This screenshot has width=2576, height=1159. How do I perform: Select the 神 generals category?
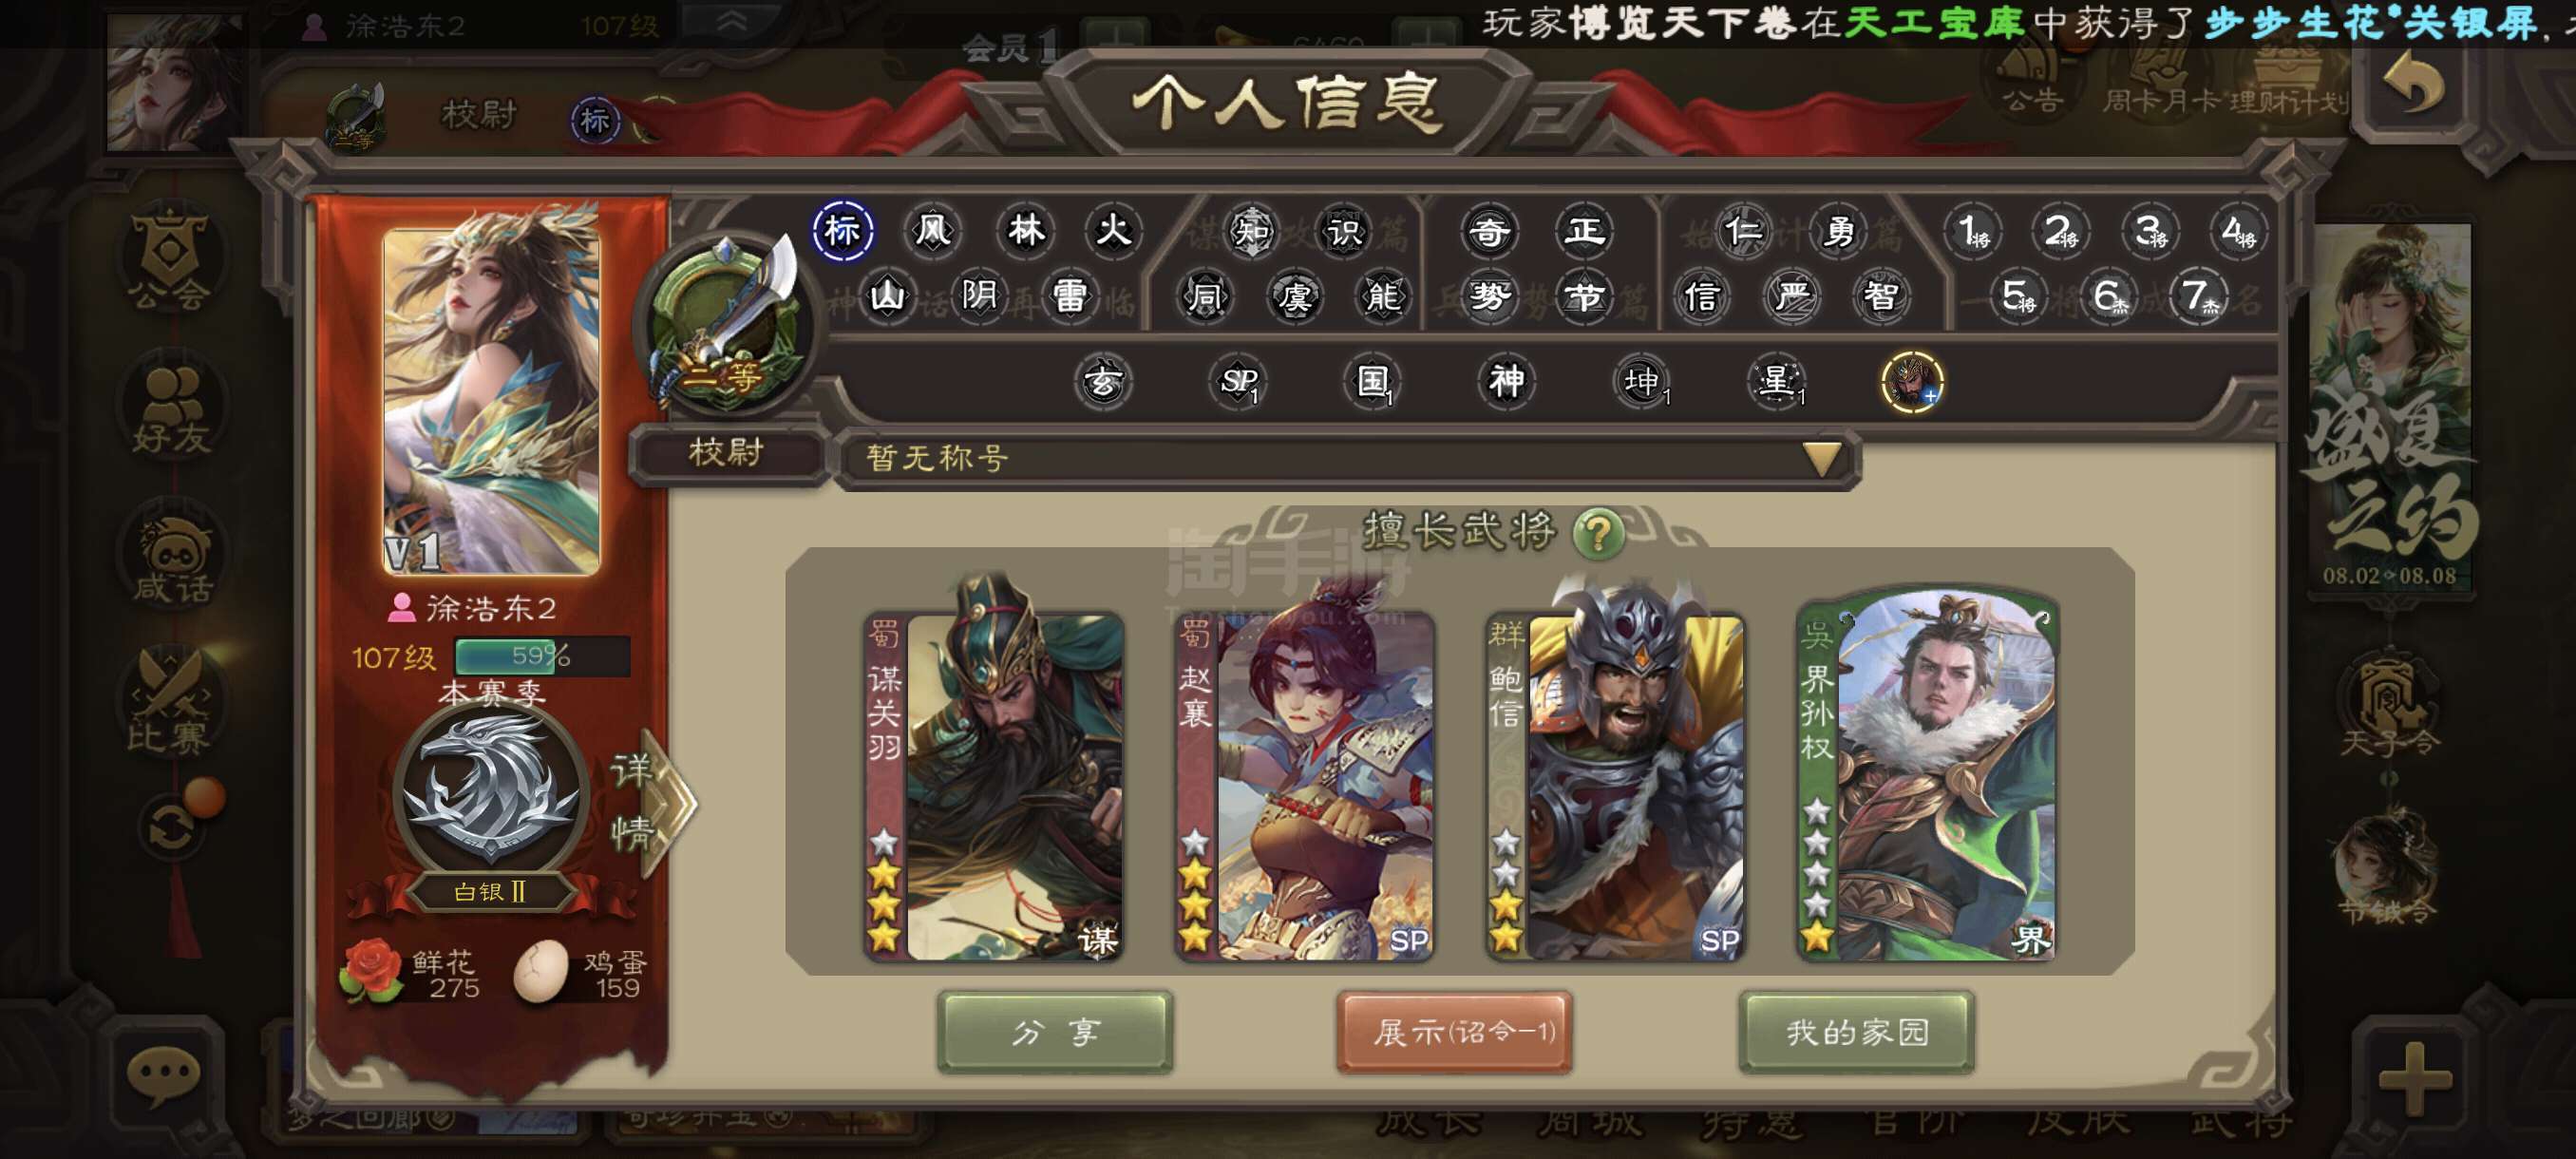[x=1506, y=381]
